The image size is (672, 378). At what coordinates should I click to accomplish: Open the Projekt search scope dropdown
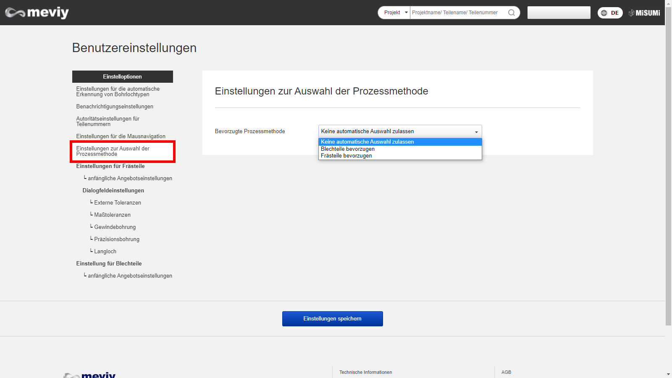[394, 13]
